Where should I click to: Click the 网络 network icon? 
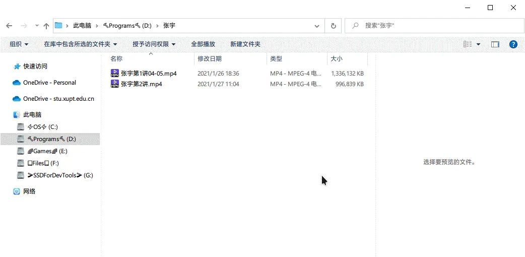[x=17, y=191]
